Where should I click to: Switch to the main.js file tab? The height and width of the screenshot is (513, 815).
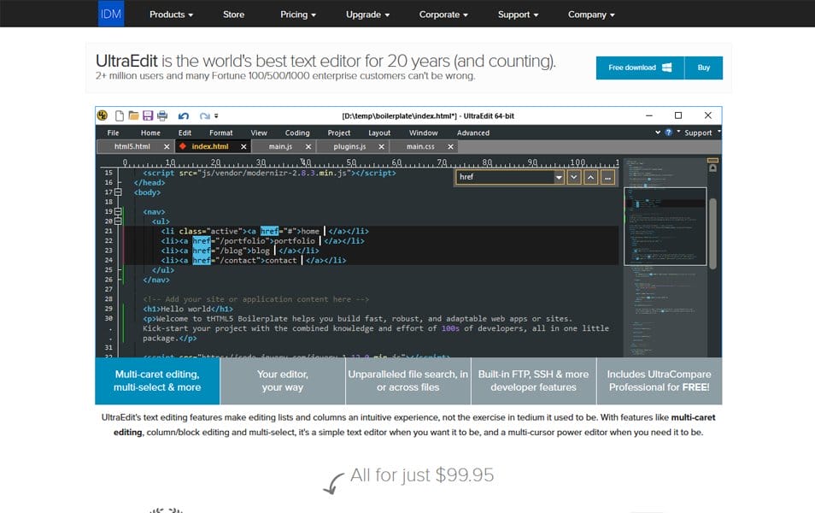click(280, 147)
